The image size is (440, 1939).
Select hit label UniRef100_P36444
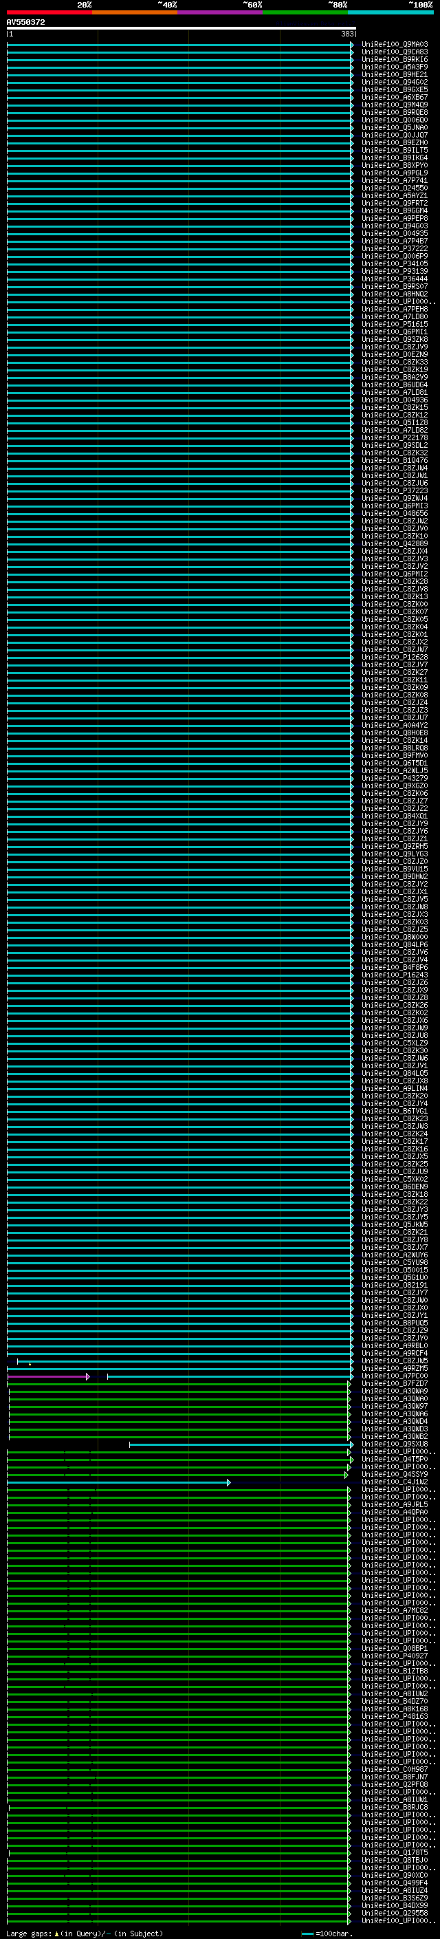[395, 279]
